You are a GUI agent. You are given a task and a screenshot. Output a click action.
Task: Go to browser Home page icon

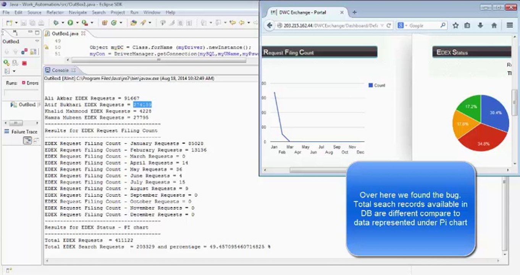click(x=494, y=26)
